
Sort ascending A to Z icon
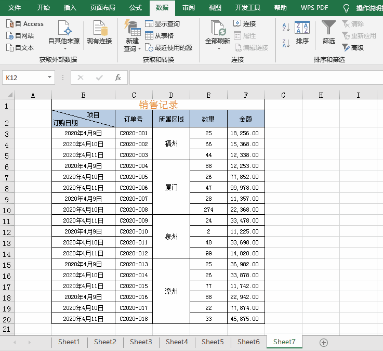tap(286, 27)
